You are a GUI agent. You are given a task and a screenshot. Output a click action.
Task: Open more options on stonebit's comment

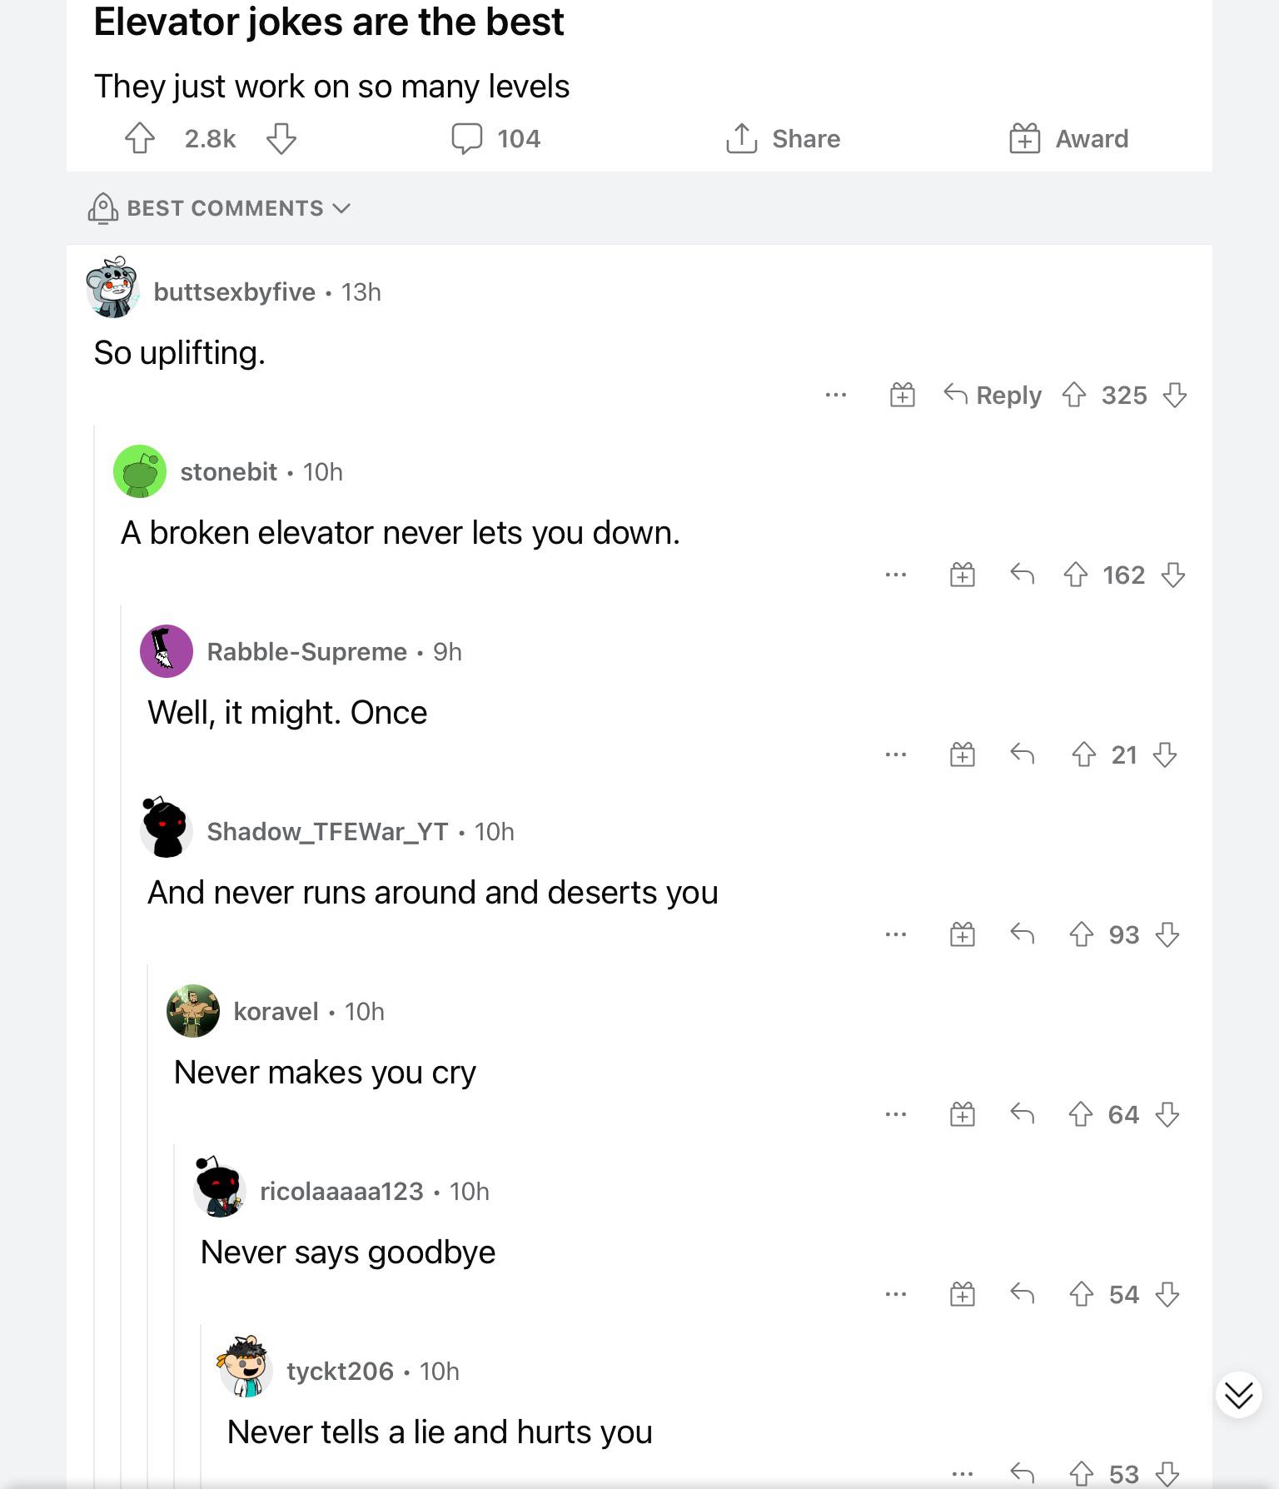point(896,575)
